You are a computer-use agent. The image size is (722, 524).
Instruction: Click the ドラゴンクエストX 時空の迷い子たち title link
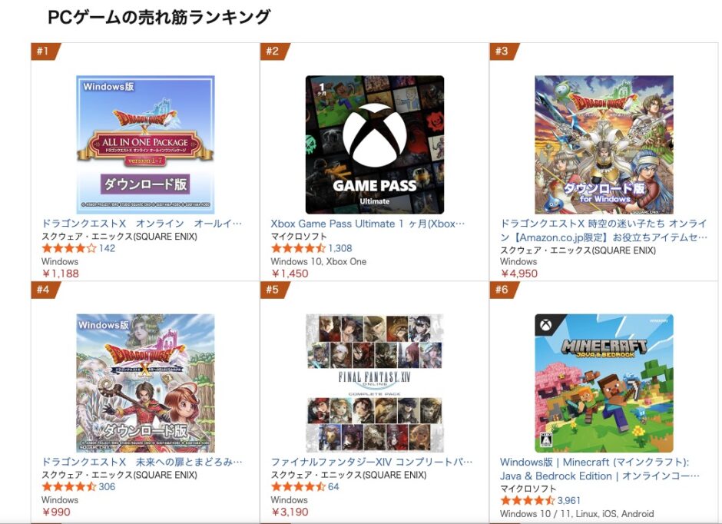604,230
